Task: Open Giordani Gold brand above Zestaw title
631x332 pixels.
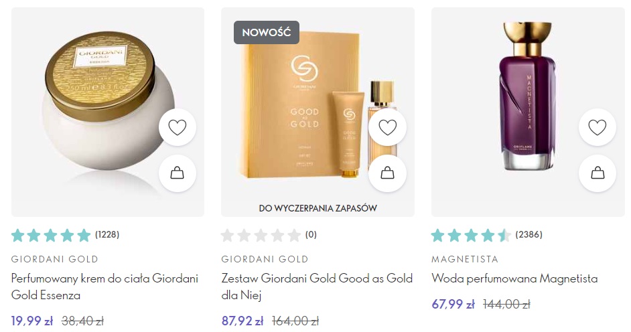Action: [265, 259]
